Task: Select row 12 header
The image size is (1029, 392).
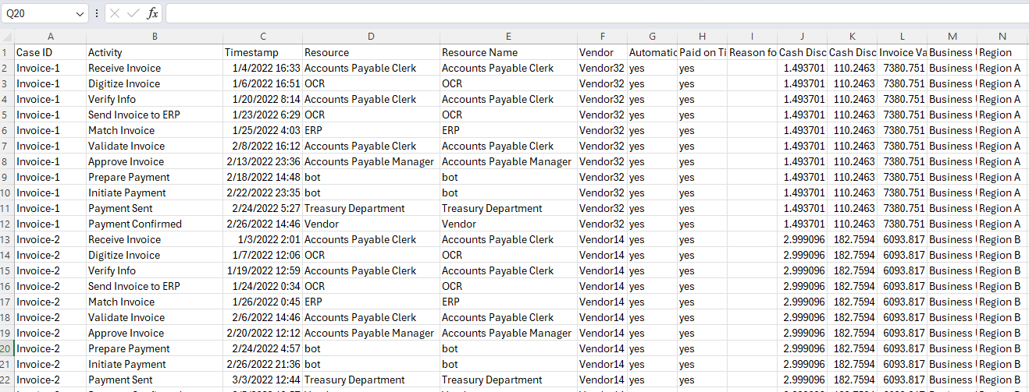Action: pos(7,224)
